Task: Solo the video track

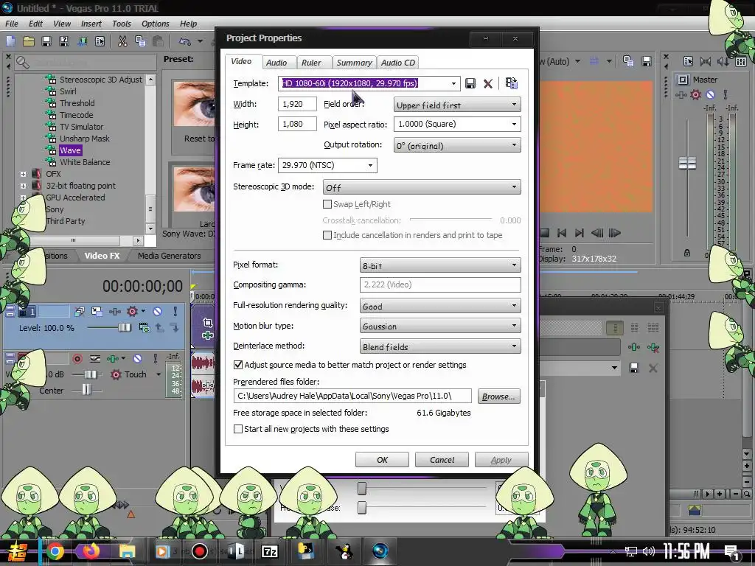Action: point(175,312)
